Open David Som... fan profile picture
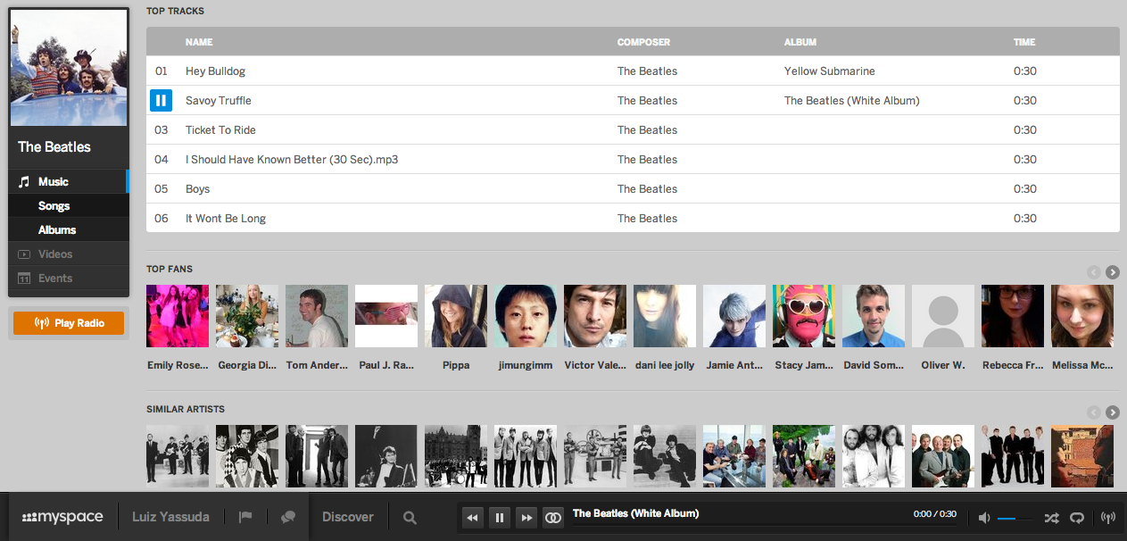Screen dimensions: 1127x541 coord(874,316)
